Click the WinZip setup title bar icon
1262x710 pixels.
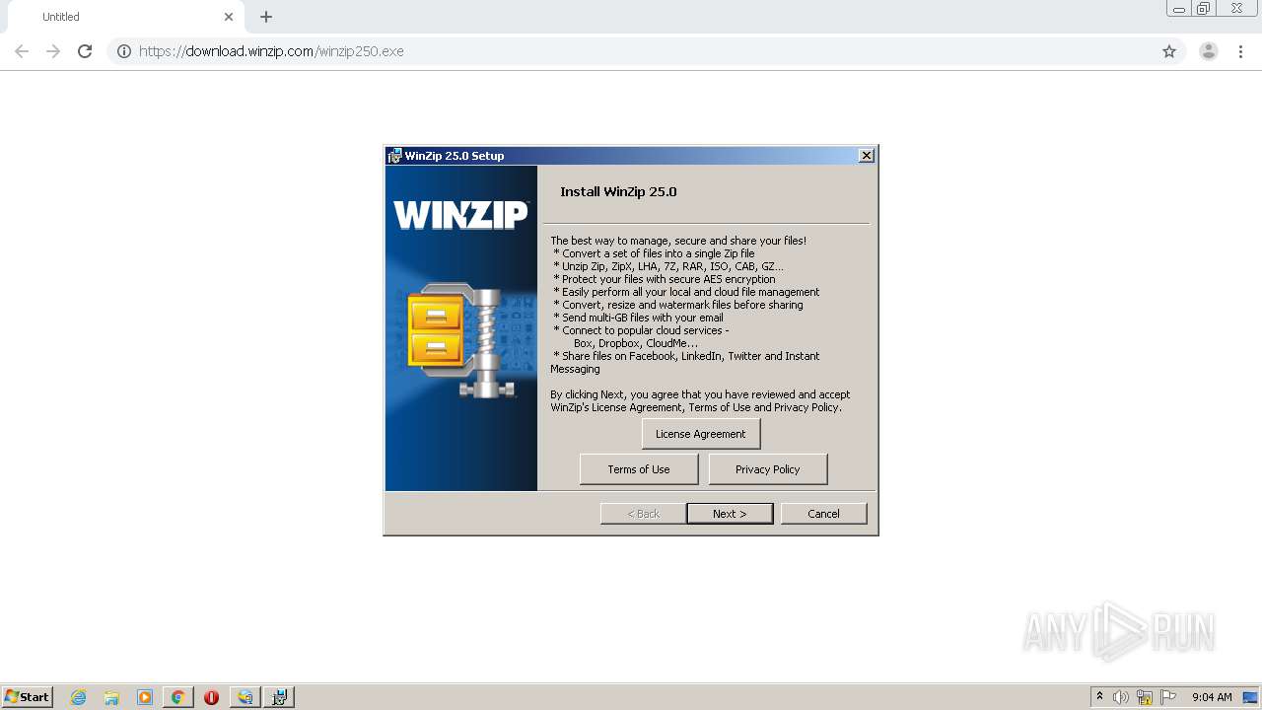coord(394,156)
